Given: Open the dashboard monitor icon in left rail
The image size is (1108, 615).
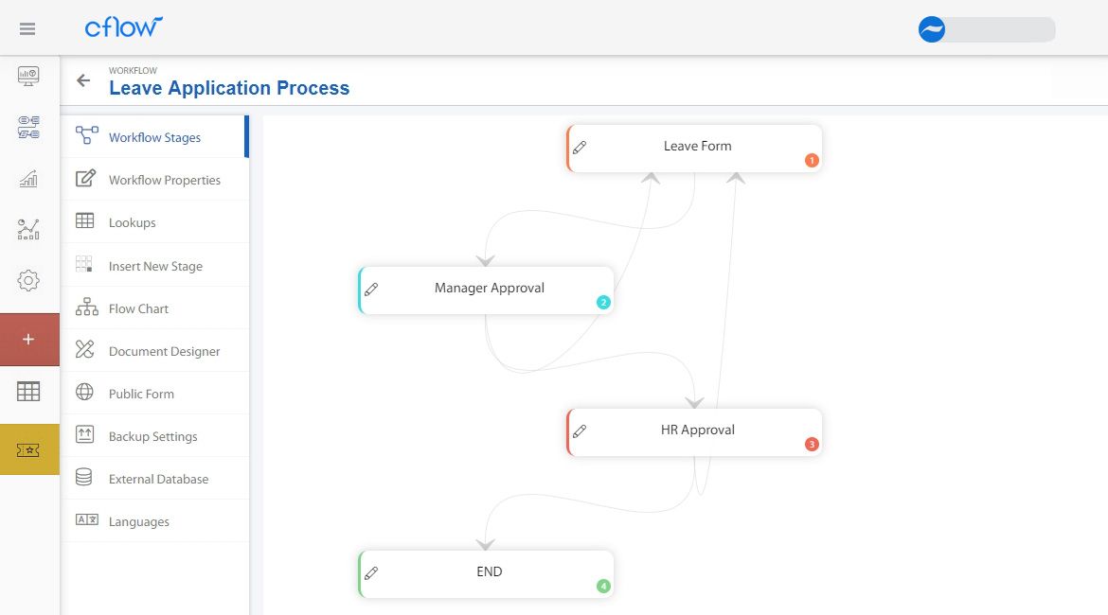Looking at the screenshot, I should point(28,77).
